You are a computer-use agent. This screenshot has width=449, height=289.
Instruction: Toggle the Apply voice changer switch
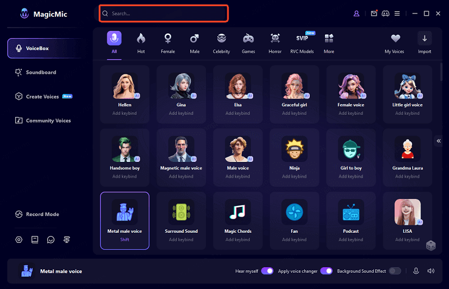coord(326,271)
